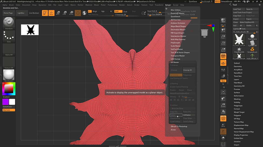Open the Brush menu
The width and height of the screenshot is (263, 147).
[11, 5]
